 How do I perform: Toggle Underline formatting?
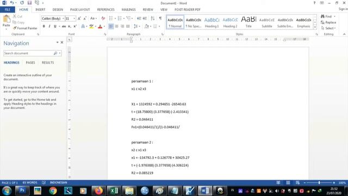click(55, 27)
